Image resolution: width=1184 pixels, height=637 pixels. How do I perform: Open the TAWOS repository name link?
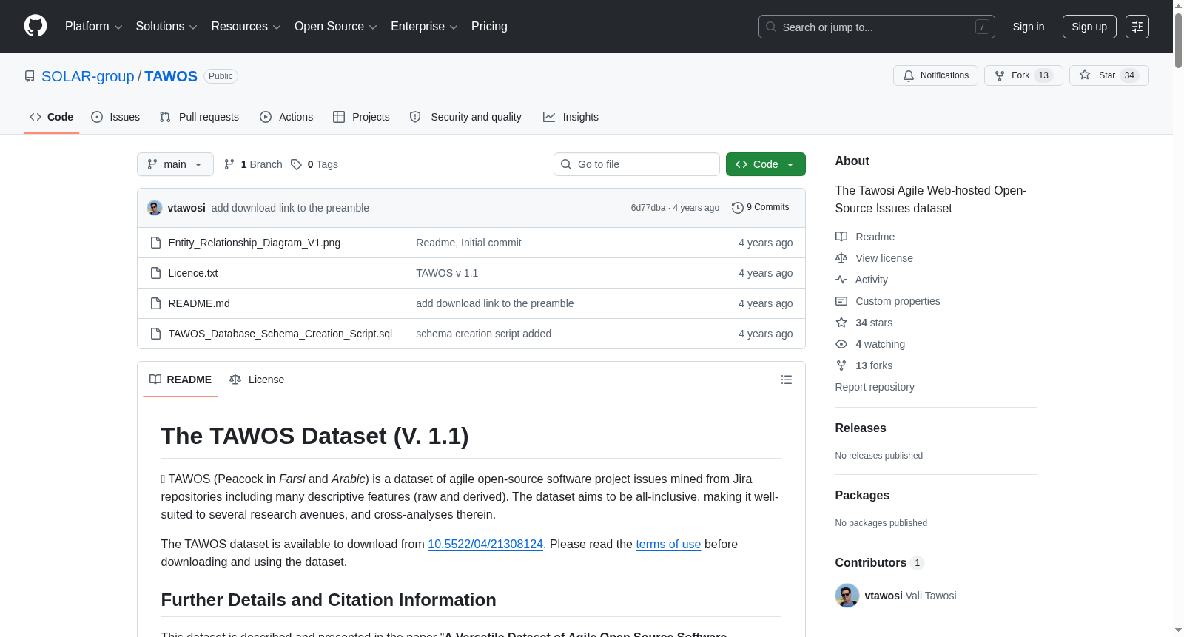pyautogui.click(x=171, y=76)
